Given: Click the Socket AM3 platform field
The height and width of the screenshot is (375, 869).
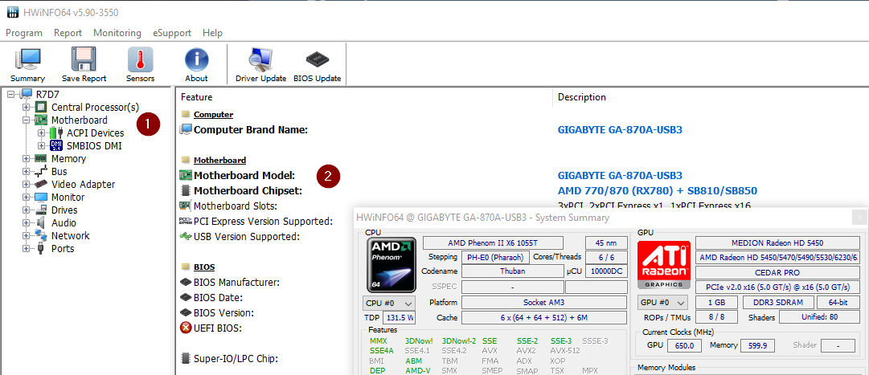Looking at the screenshot, I should pos(544,303).
